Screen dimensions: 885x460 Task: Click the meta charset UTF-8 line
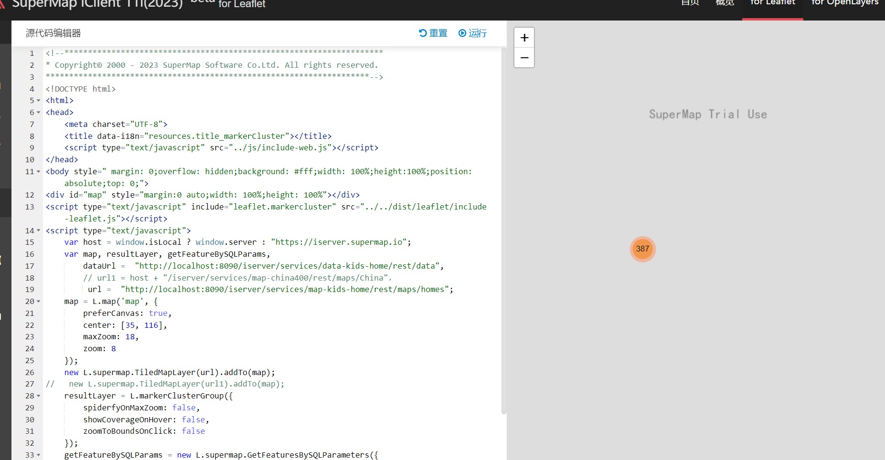116,124
